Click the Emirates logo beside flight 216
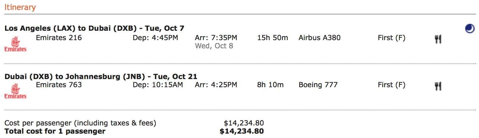 (x=15, y=44)
